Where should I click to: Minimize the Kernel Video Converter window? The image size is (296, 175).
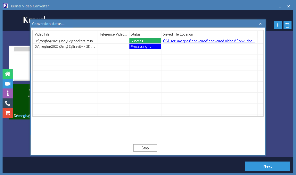click(280, 6)
